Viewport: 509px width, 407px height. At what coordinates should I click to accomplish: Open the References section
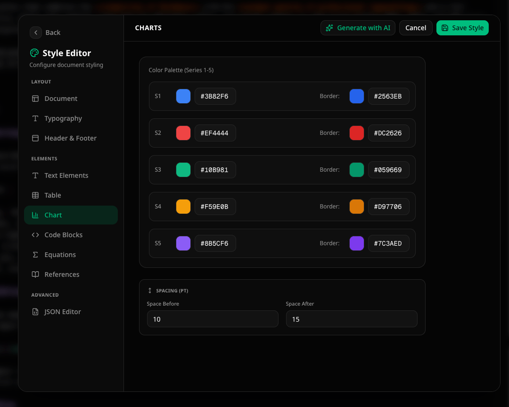point(71,275)
